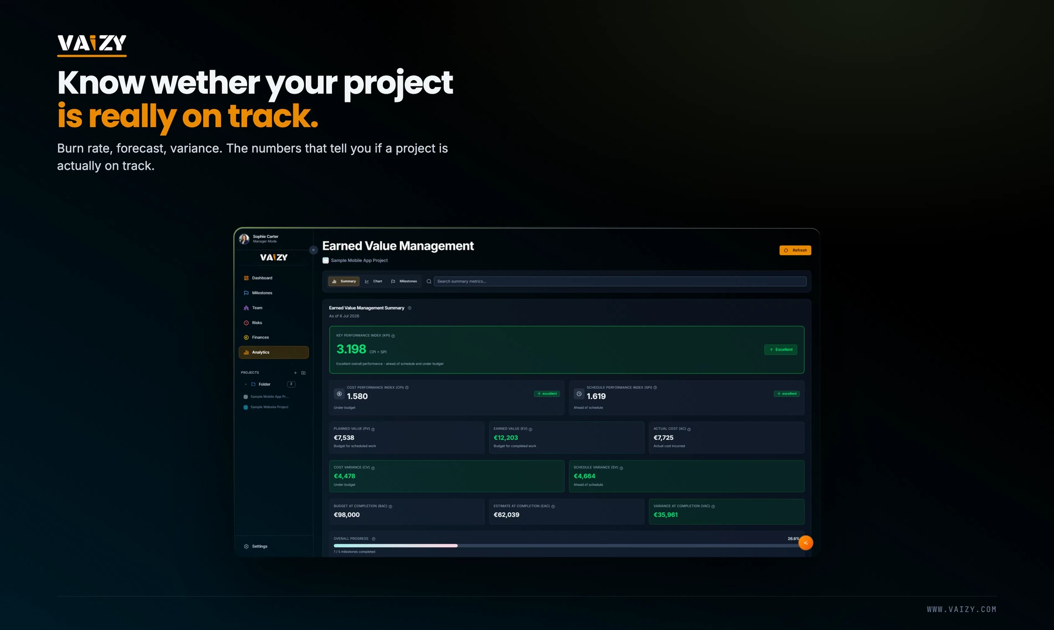Click the info icon next to Cost Variance
Viewport: 1054px width, 630px height.
pyautogui.click(x=373, y=468)
